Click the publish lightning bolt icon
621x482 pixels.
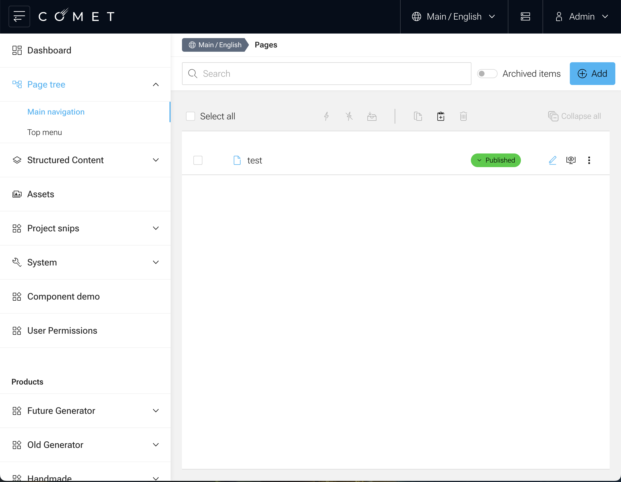326,116
